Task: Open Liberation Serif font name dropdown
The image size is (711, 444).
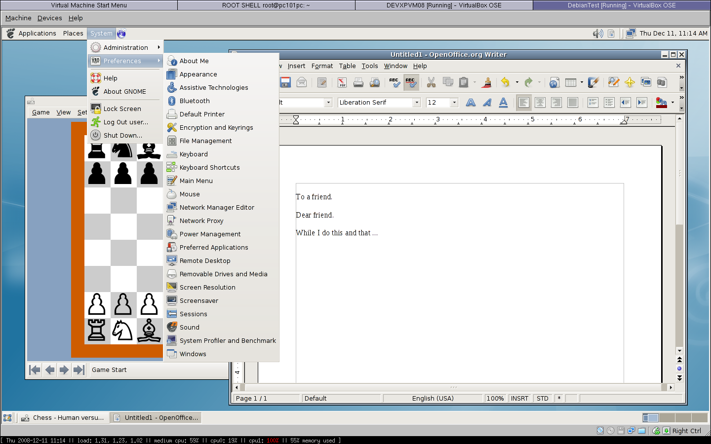Action: click(417, 103)
